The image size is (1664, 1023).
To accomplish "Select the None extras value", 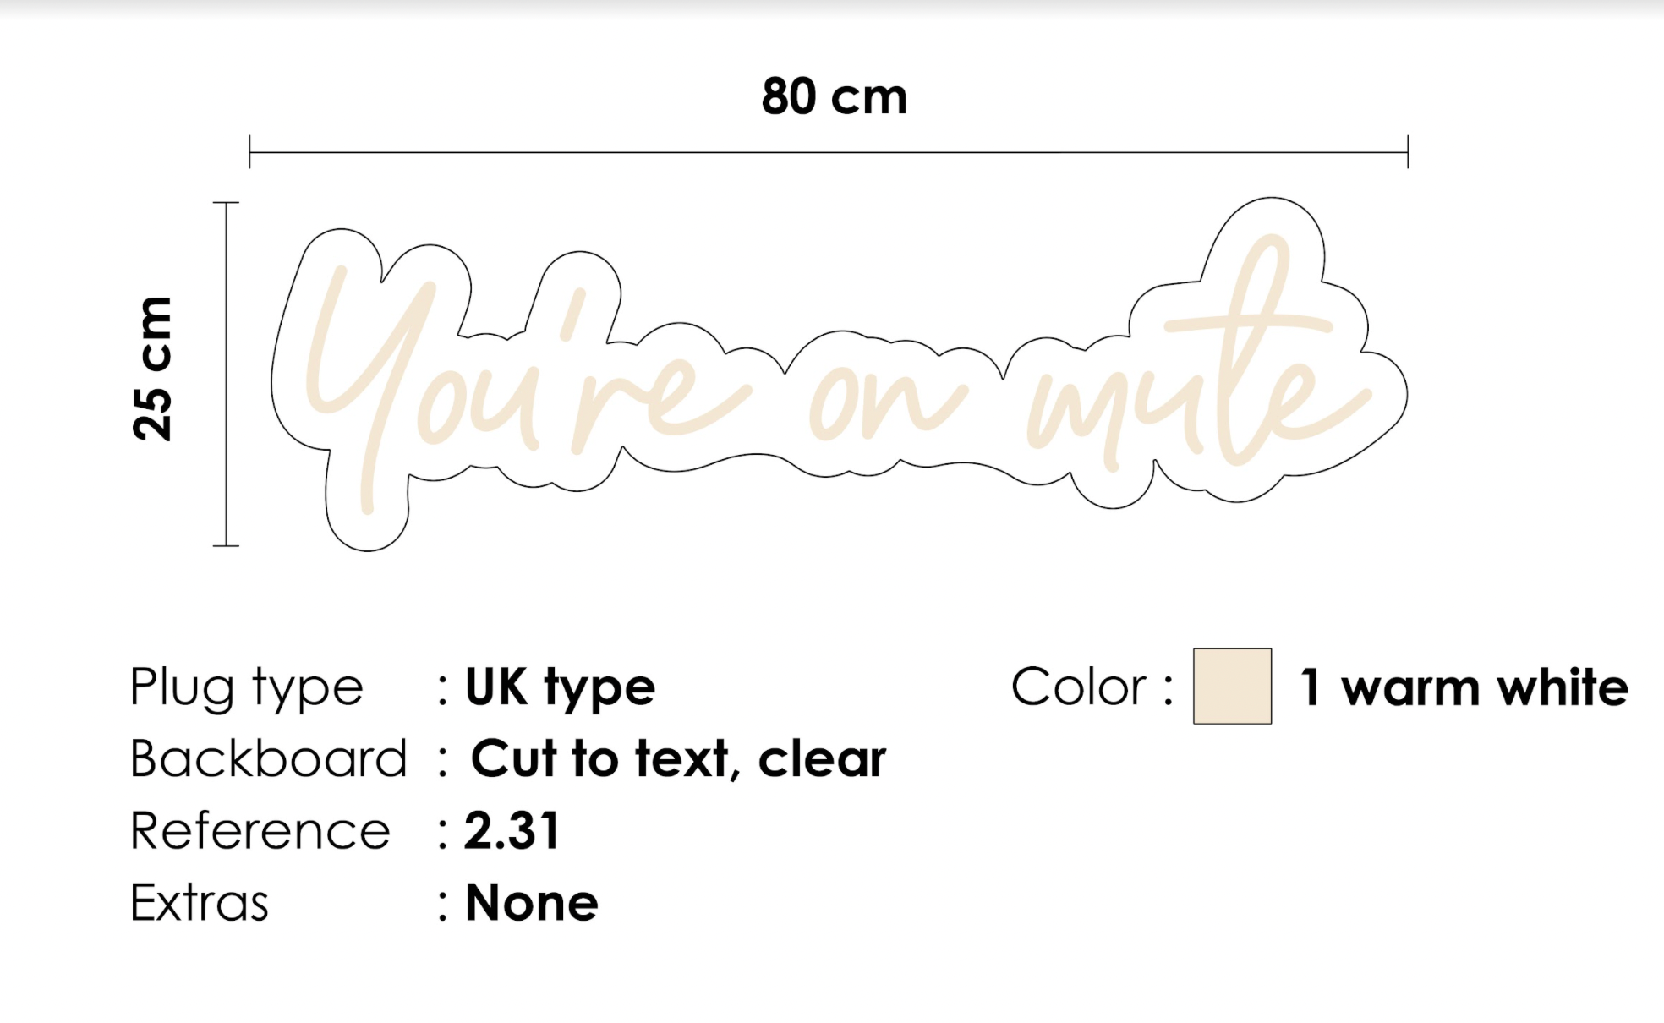I will click(532, 903).
